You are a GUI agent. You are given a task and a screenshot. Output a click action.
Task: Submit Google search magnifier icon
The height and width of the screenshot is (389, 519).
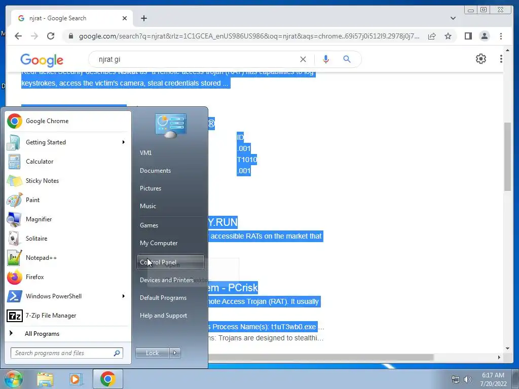click(x=347, y=59)
